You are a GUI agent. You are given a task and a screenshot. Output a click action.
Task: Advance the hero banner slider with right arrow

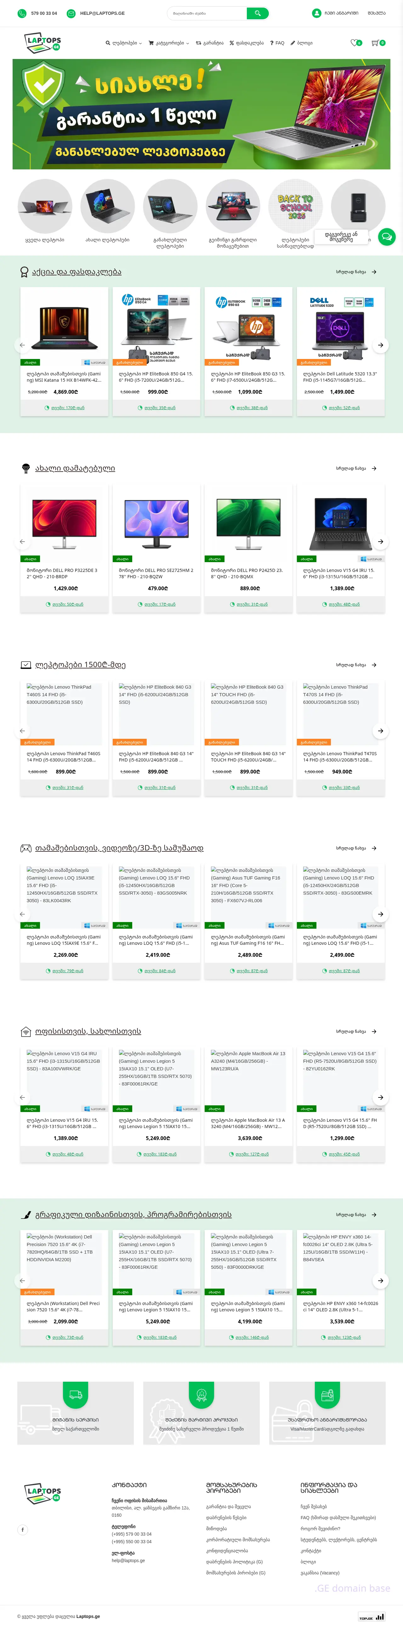362,115
